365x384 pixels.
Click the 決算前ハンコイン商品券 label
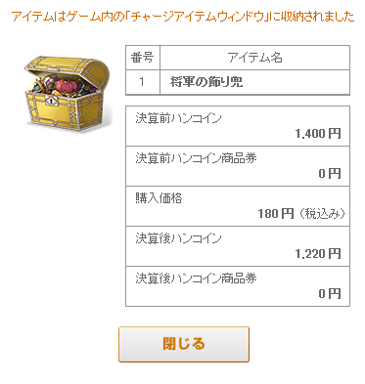(196, 158)
